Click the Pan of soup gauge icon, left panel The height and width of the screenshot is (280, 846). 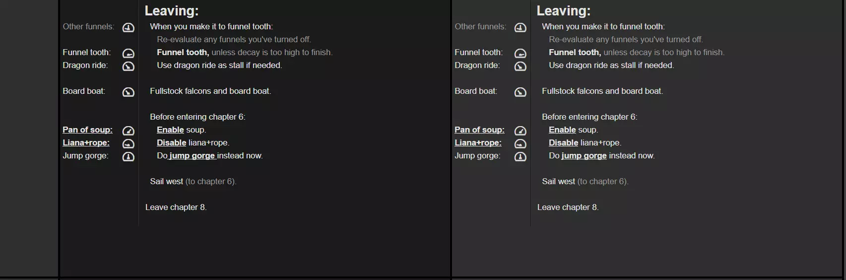(128, 131)
